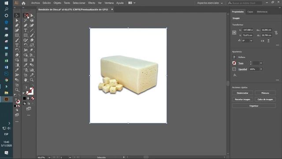
Task: Open the Efecto menu
Action: click(x=92, y=3)
